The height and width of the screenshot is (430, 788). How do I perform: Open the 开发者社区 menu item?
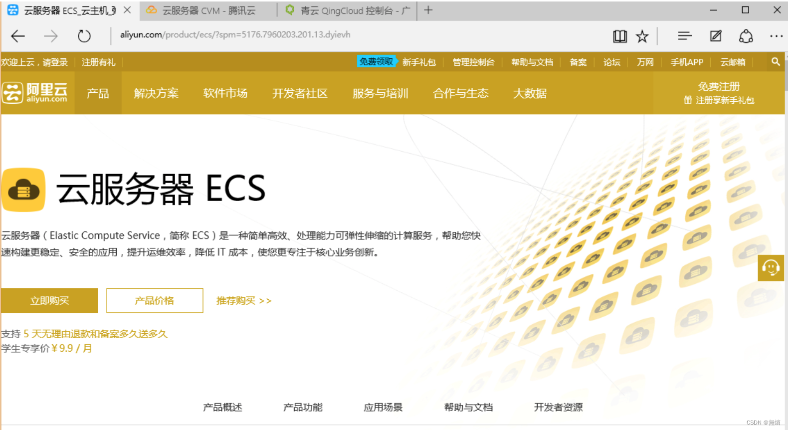click(300, 93)
